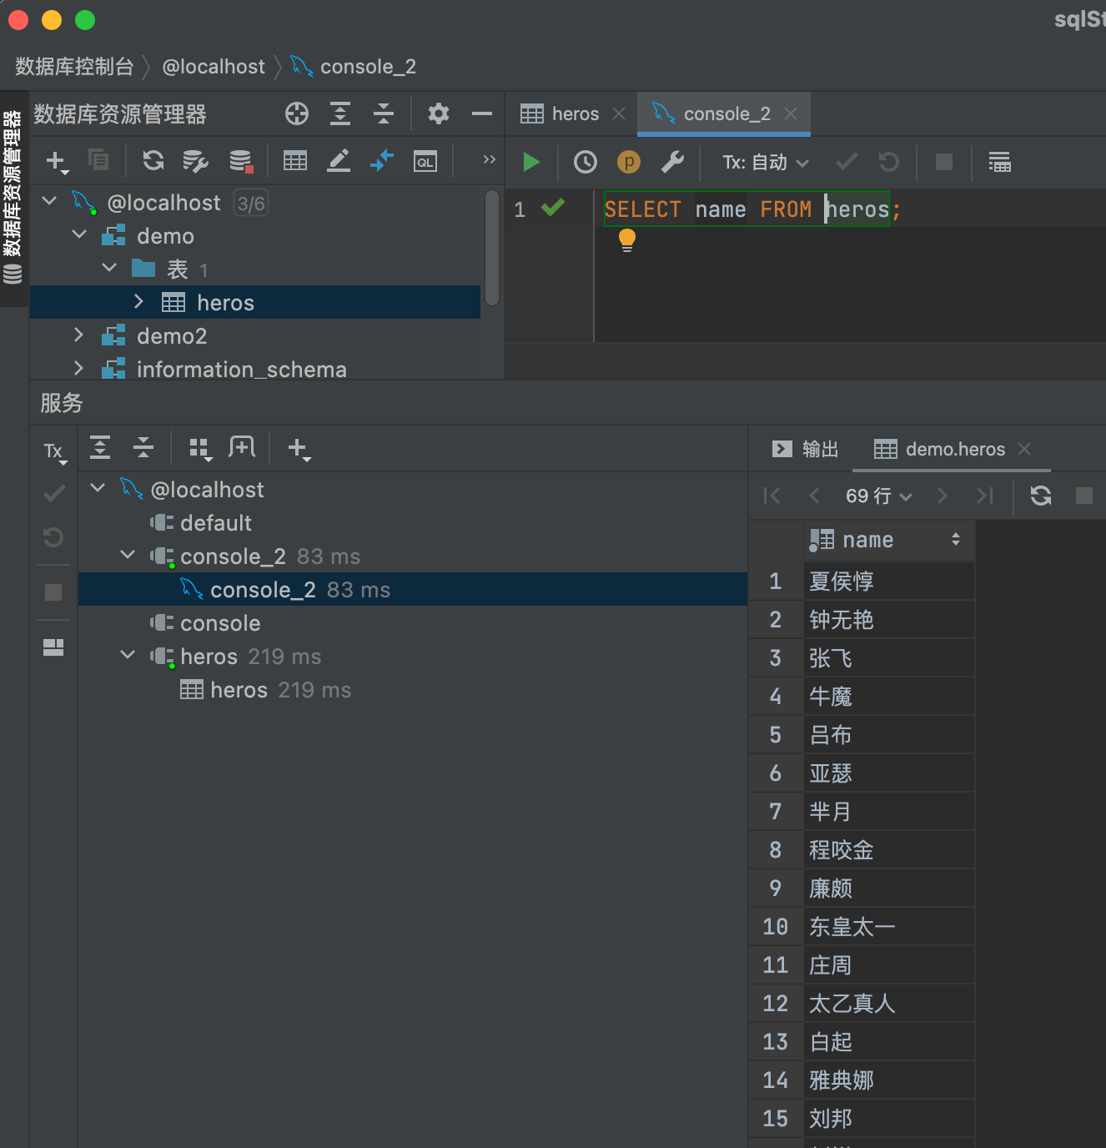Viewport: 1106px width, 1148px height.
Task: Expand the demo2 schema node
Action: tap(78, 335)
